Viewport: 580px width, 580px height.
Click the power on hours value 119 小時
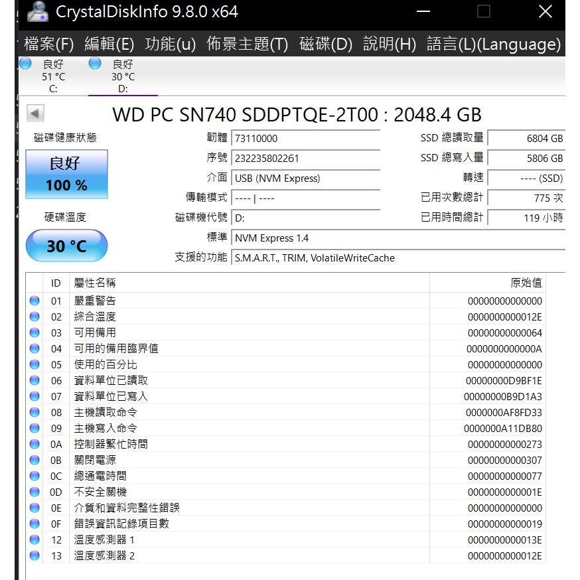pos(526,218)
